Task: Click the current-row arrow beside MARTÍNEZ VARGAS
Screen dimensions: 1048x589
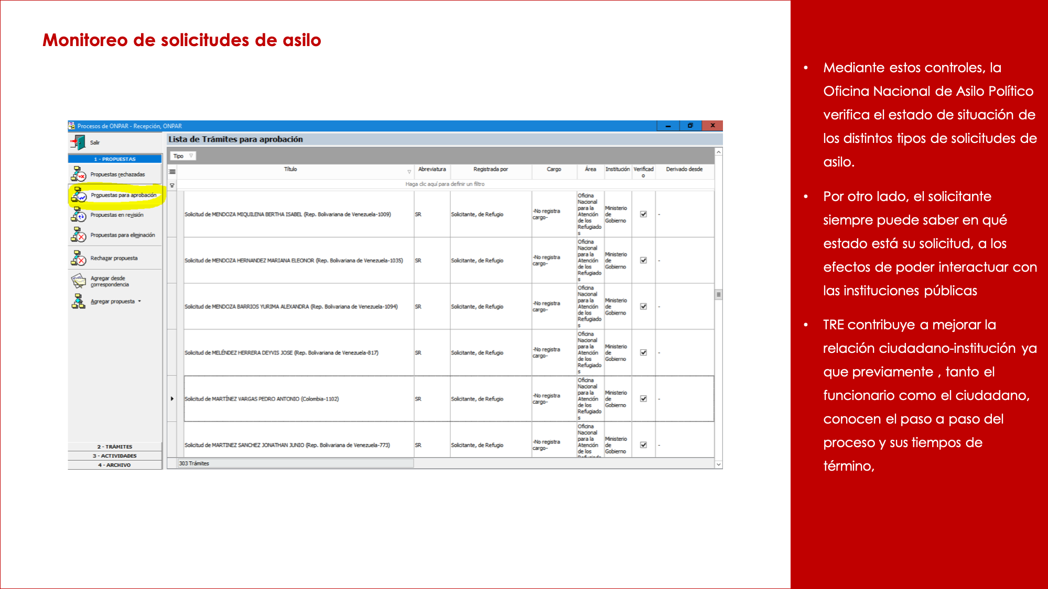Action: (172, 399)
